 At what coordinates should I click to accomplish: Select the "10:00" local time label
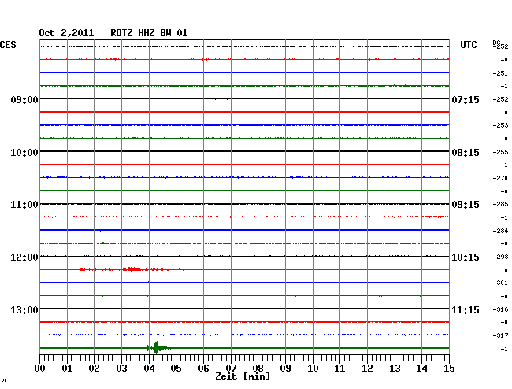click(24, 153)
